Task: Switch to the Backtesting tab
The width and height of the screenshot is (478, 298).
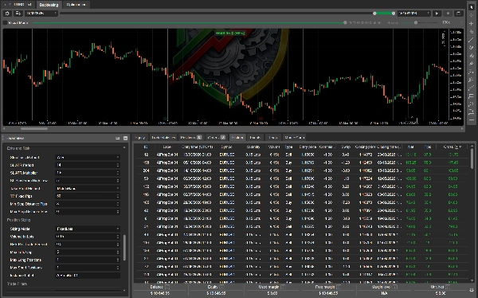Action: coord(49,5)
